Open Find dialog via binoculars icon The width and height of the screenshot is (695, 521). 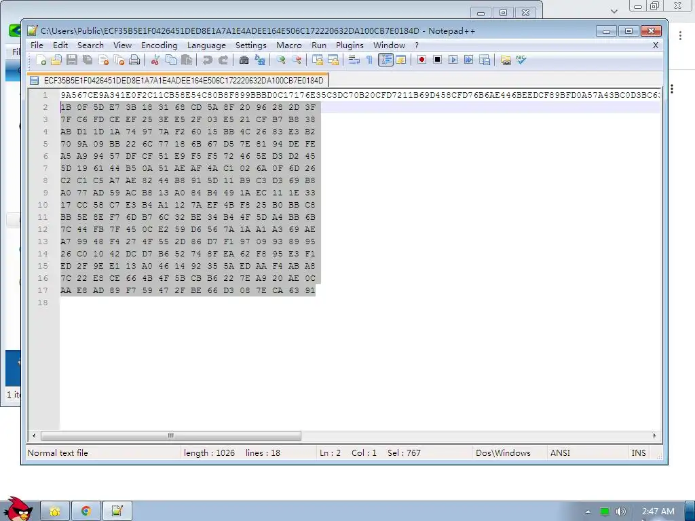point(244,60)
